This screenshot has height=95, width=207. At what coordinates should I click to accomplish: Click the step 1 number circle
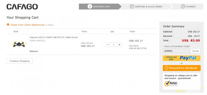click(x=90, y=7)
